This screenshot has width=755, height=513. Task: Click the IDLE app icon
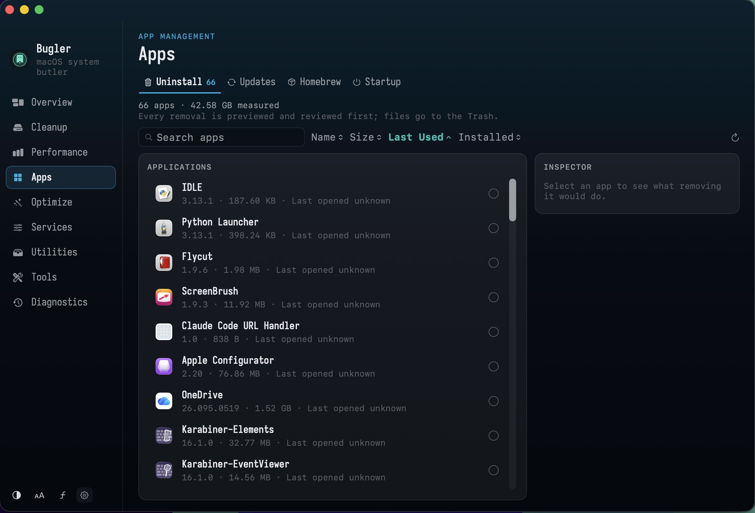(x=164, y=194)
